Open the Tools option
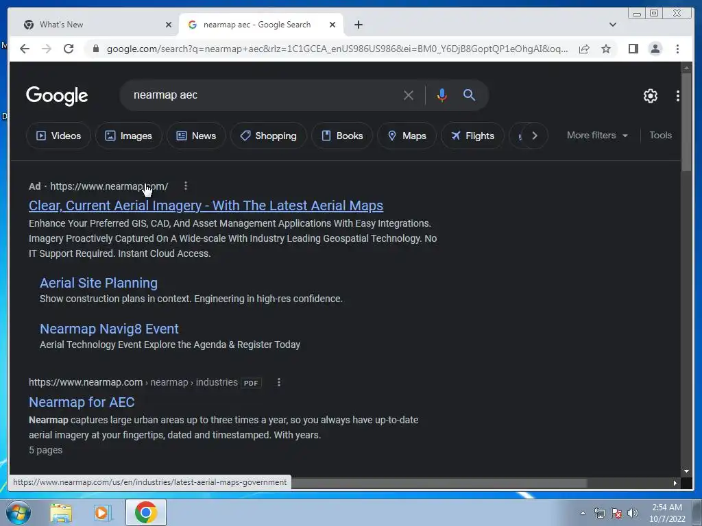The height and width of the screenshot is (526, 702). coord(660,135)
